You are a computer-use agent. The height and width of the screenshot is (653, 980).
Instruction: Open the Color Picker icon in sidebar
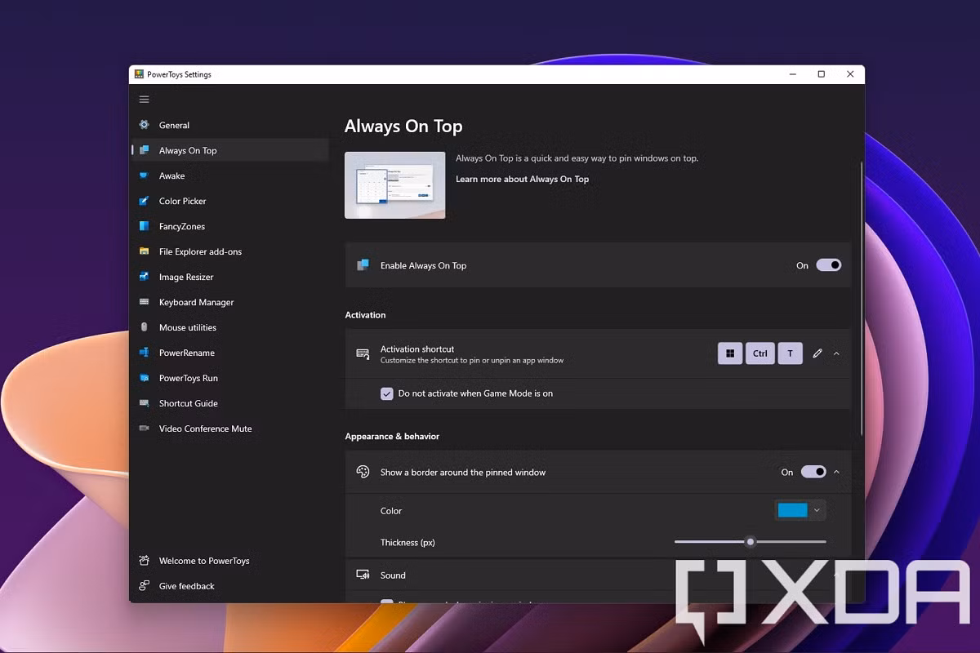click(145, 201)
